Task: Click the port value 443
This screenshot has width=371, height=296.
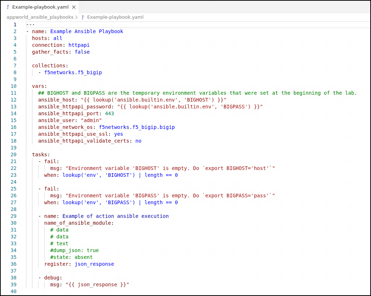Action: click(110, 114)
